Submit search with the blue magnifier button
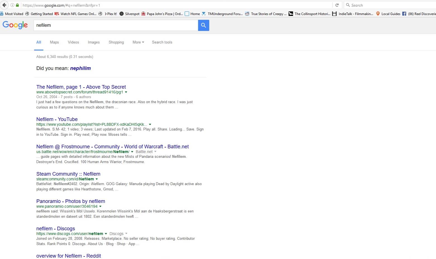This screenshot has height=259, width=436. pos(204,25)
